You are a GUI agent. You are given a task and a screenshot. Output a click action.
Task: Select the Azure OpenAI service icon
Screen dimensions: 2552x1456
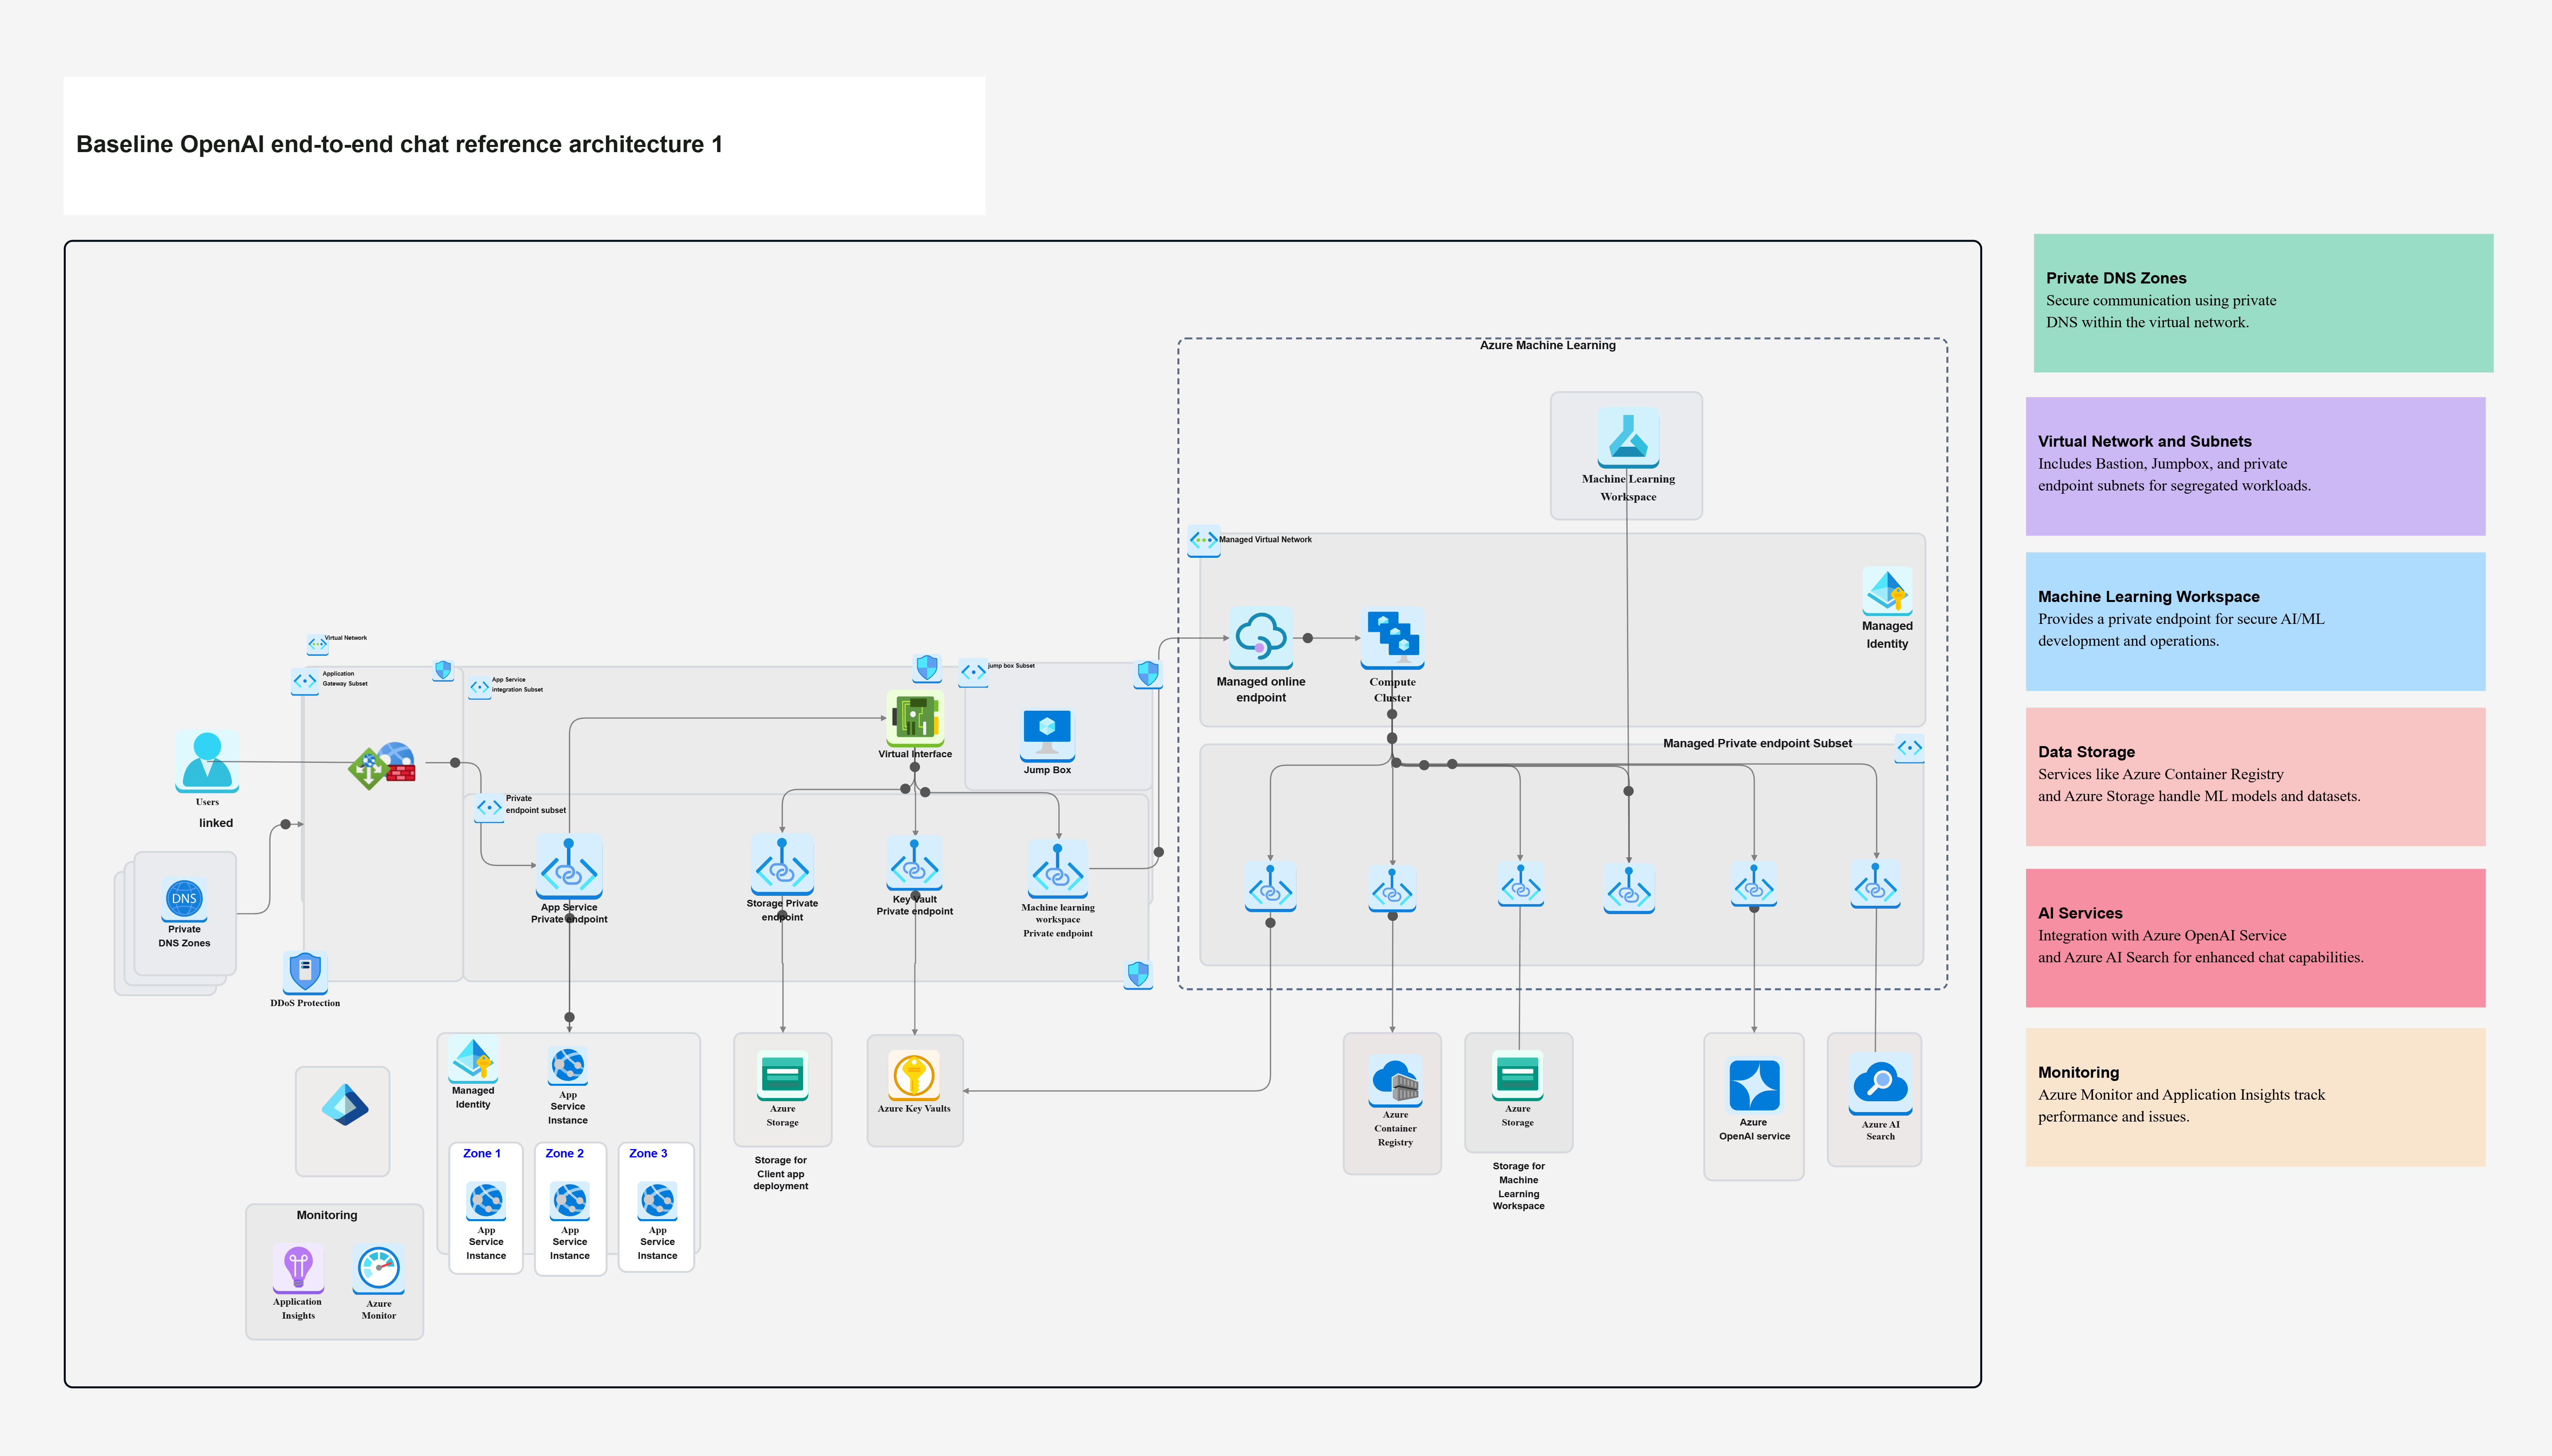point(1754,1085)
